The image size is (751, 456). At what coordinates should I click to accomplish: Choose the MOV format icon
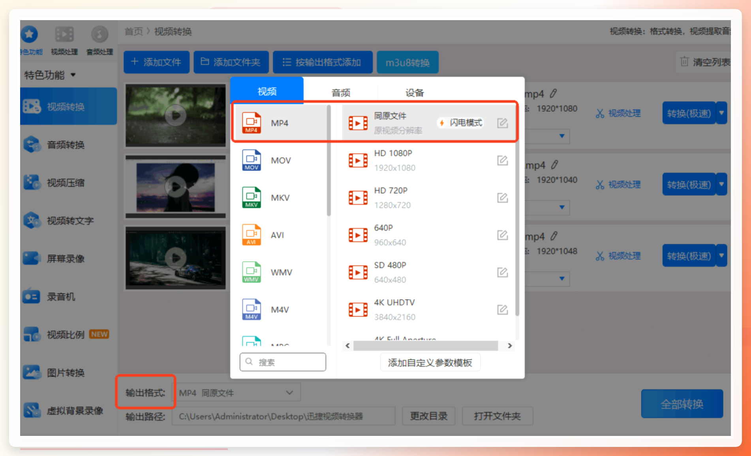(252, 160)
